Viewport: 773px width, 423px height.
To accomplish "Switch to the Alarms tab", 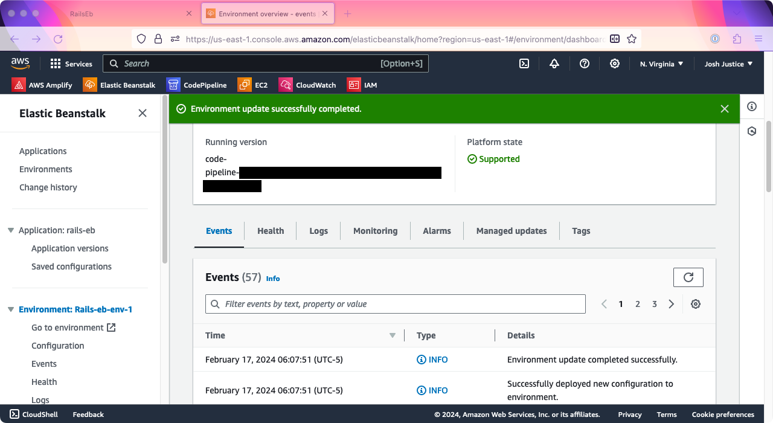I will pos(437,231).
